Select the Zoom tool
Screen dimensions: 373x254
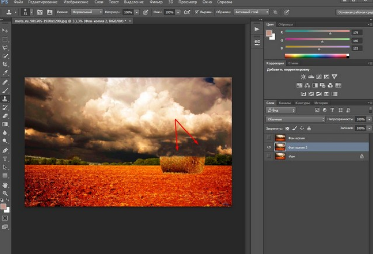5,193
